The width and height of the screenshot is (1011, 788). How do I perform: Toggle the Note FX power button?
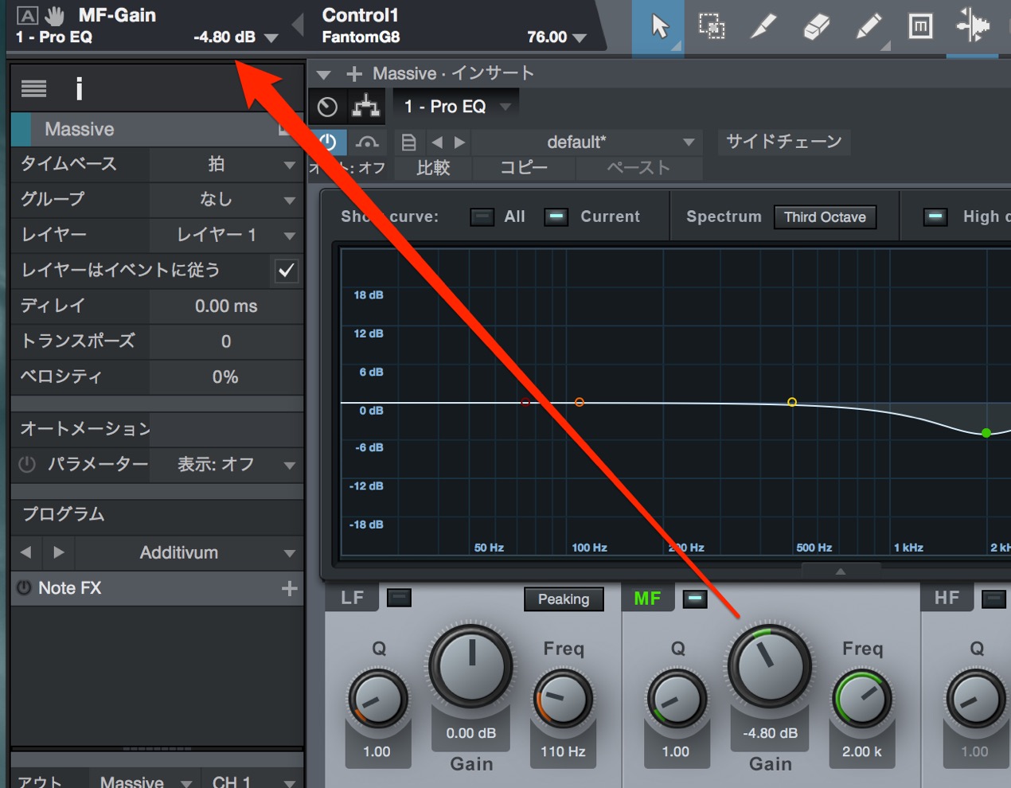pyautogui.click(x=24, y=588)
